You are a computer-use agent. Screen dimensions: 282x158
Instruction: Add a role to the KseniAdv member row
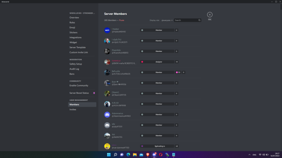click(176, 51)
